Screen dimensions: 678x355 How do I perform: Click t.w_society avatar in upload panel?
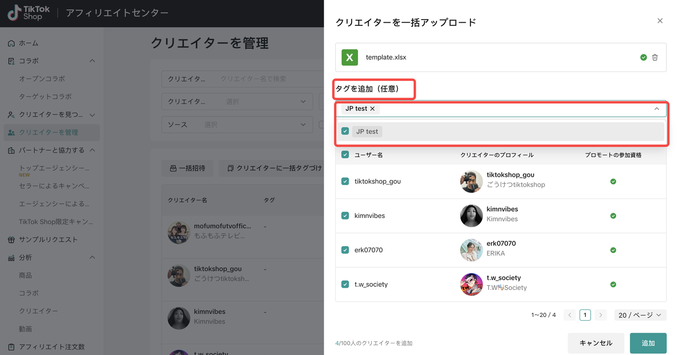coord(471,284)
